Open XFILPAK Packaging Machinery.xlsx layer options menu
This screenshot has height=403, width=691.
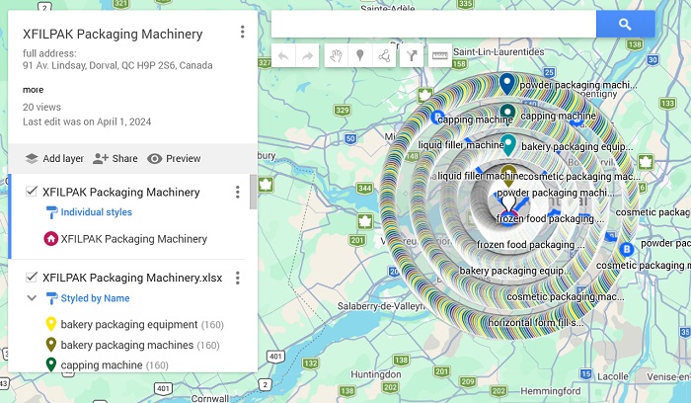coord(238,278)
